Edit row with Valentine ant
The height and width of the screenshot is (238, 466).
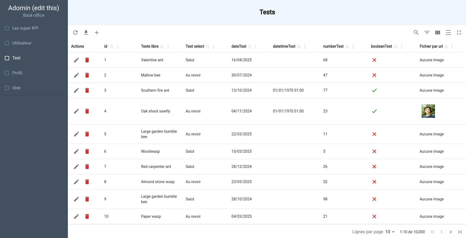(76, 60)
